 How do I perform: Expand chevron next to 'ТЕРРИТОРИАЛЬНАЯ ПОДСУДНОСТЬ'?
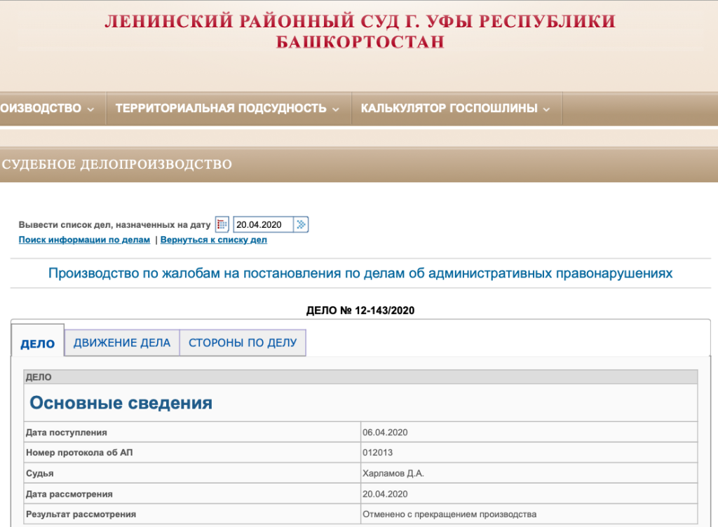pyautogui.click(x=336, y=109)
